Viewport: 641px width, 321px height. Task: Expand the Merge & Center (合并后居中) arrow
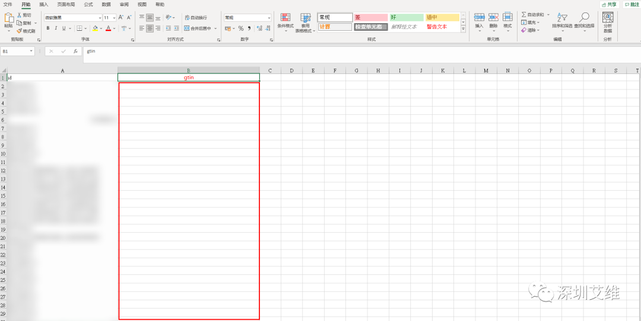click(x=215, y=28)
